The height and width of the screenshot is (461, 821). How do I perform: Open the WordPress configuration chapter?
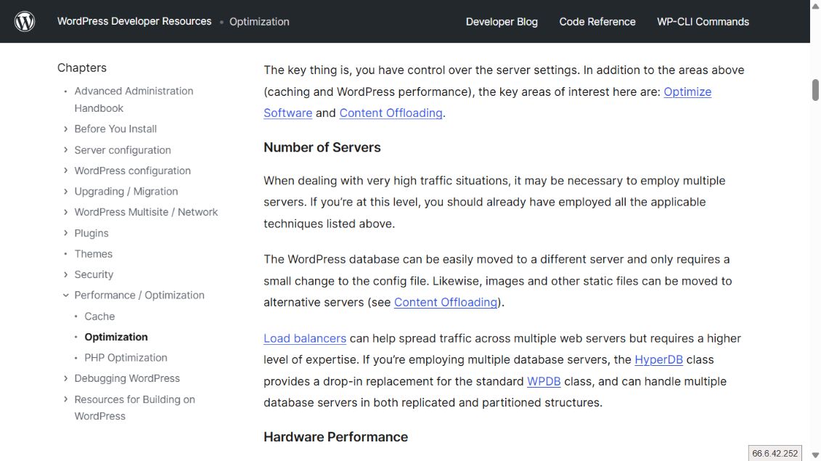click(x=132, y=171)
